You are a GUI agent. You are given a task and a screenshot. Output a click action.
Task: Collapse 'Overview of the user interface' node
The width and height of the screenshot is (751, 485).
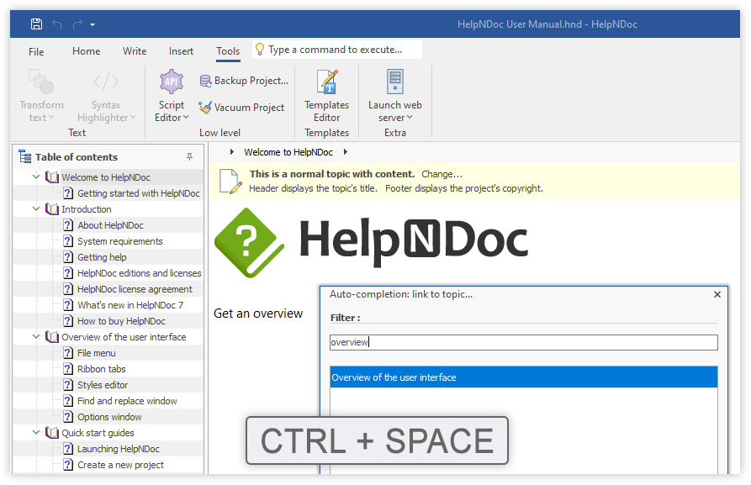coord(36,337)
